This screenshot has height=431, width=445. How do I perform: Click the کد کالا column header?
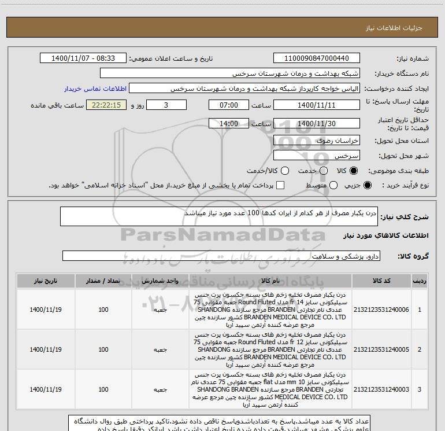pos(381,281)
